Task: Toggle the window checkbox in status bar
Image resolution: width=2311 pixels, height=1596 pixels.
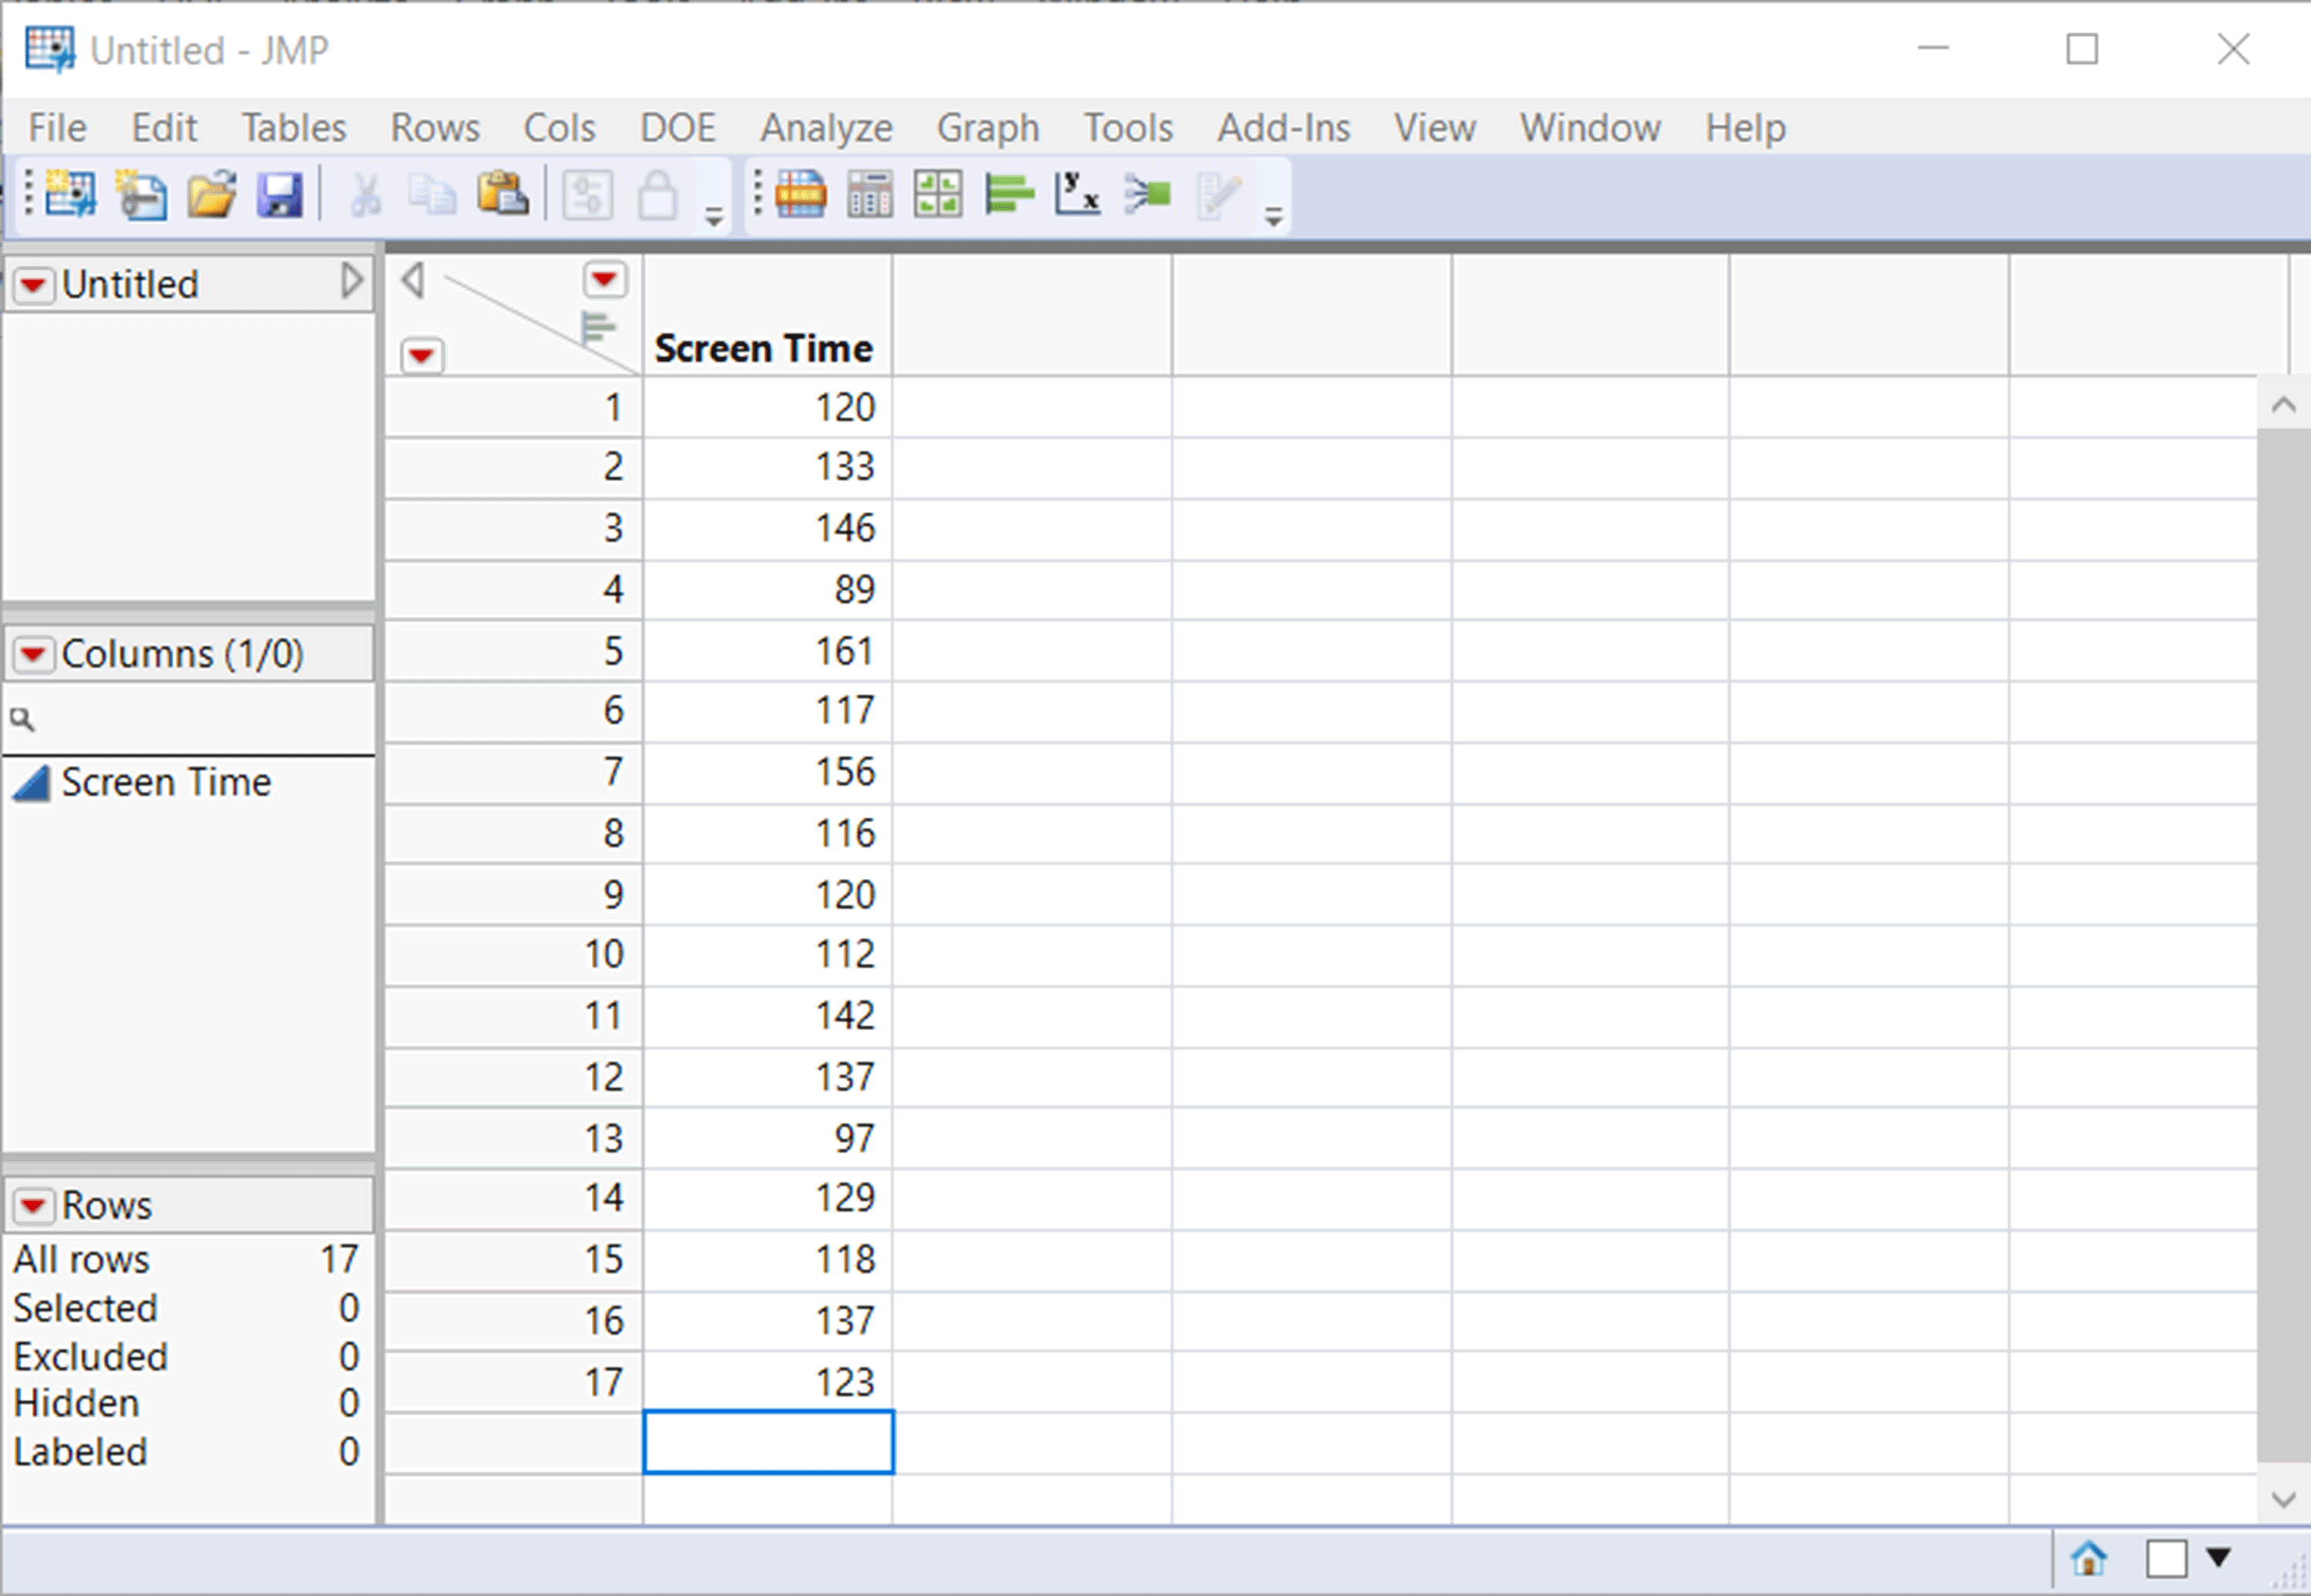Action: (x=2166, y=1558)
